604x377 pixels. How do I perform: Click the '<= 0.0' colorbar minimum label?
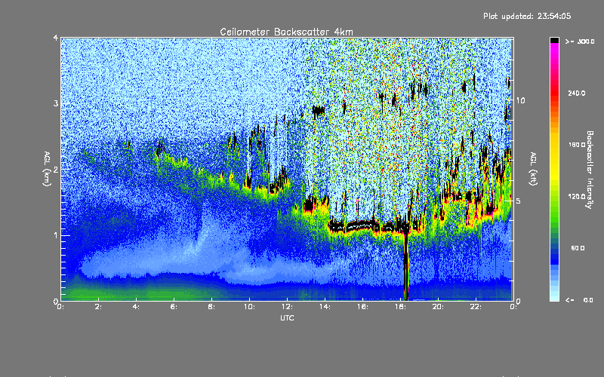[579, 300]
